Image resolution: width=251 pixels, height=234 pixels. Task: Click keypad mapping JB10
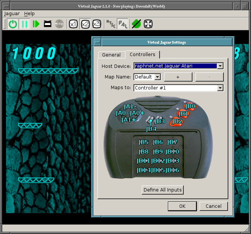click(x=172, y=152)
